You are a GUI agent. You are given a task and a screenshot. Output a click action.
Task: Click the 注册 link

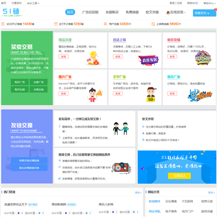pos(180,3)
